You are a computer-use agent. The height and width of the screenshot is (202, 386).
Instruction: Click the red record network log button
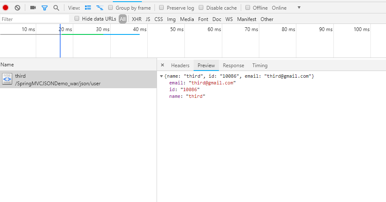point(5,8)
